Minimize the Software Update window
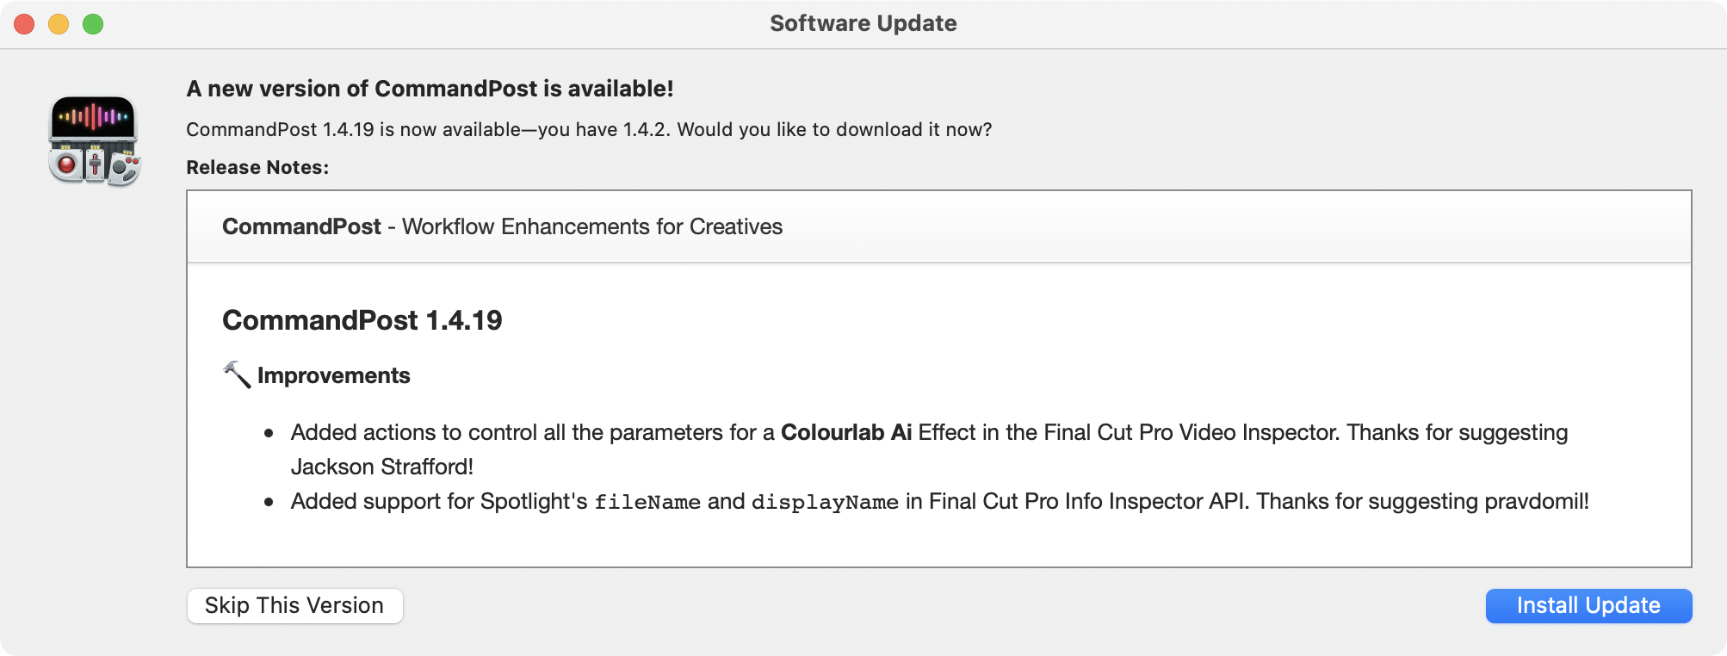Image resolution: width=1727 pixels, height=656 pixels. [x=59, y=24]
